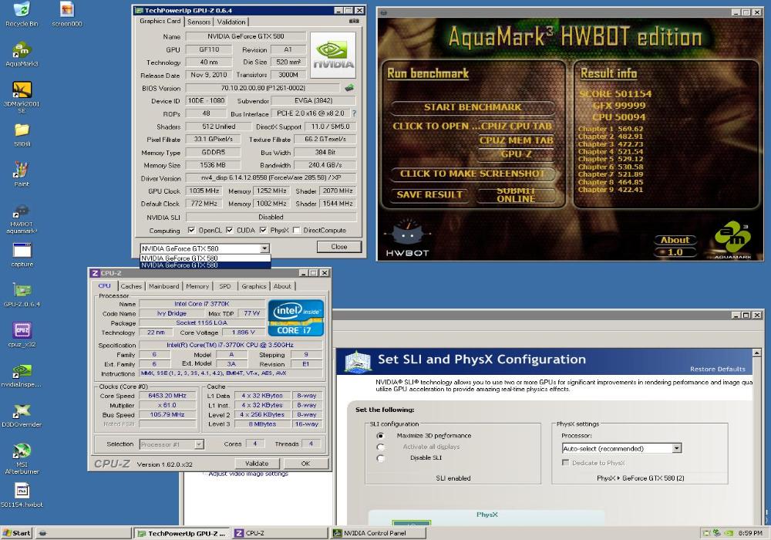Launch D3DOverrider desktop icon
Image resolution: width=771 pixels, height=540 pixels.
22,416
